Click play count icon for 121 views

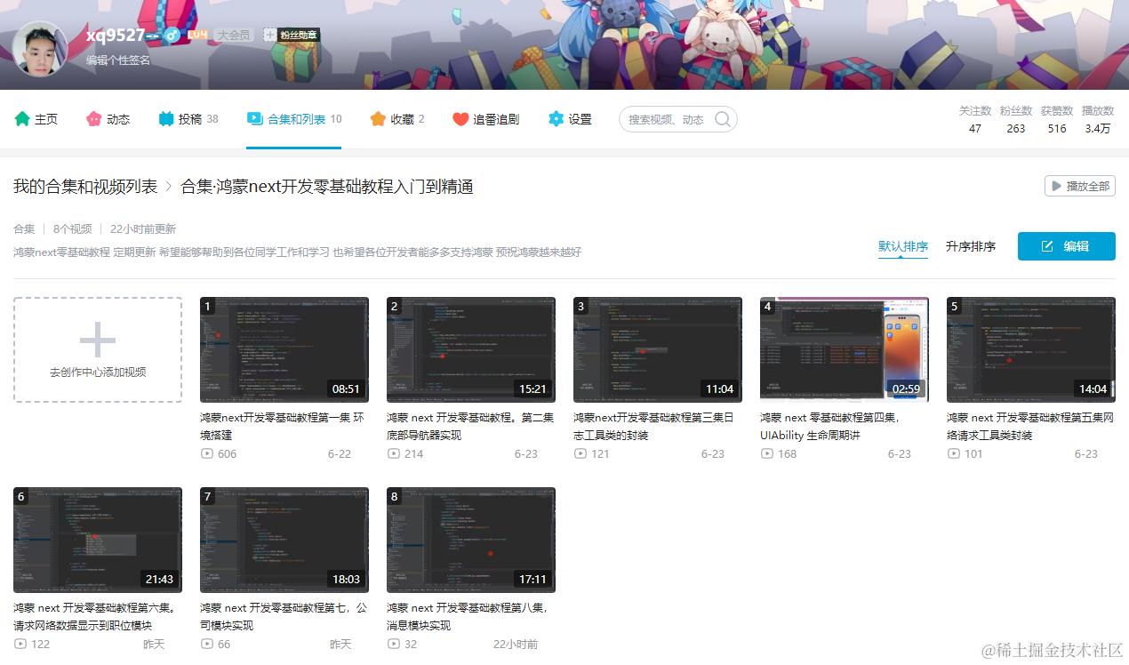pyautogui.click(x=581, y=453)
